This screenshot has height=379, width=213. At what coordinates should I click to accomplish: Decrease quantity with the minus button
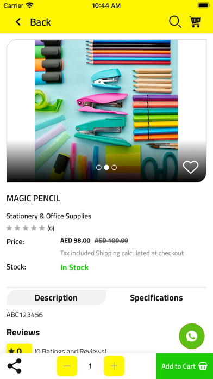67,366
